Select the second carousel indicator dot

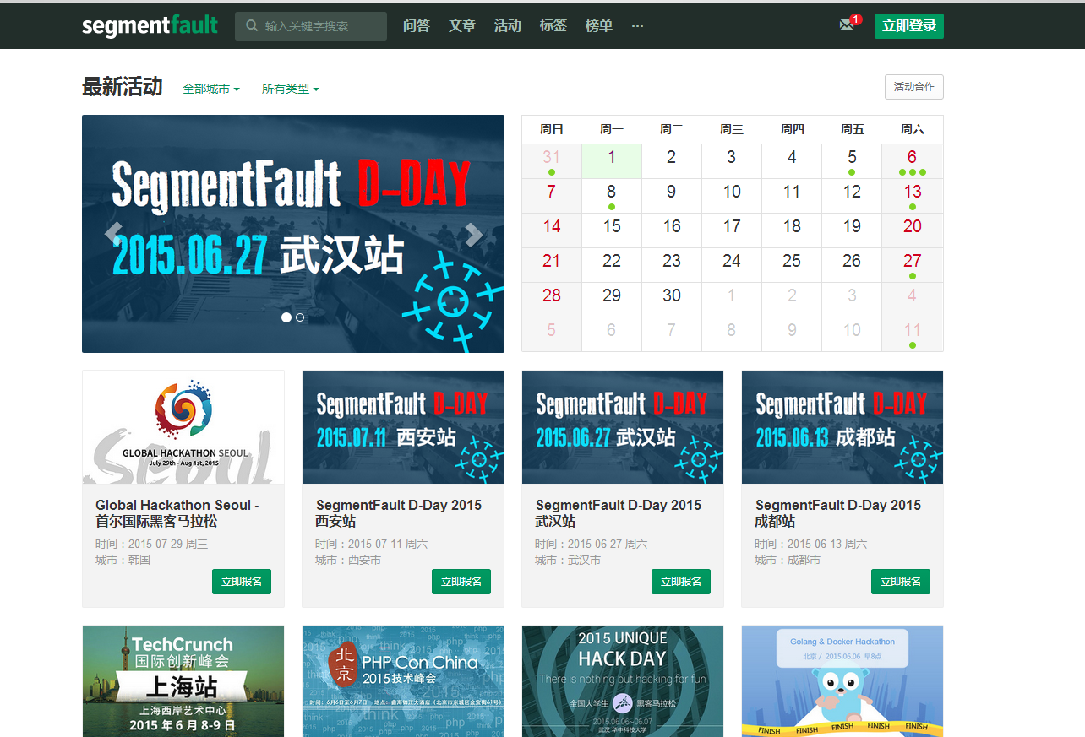pyautogui.click(x=300, y=317)
